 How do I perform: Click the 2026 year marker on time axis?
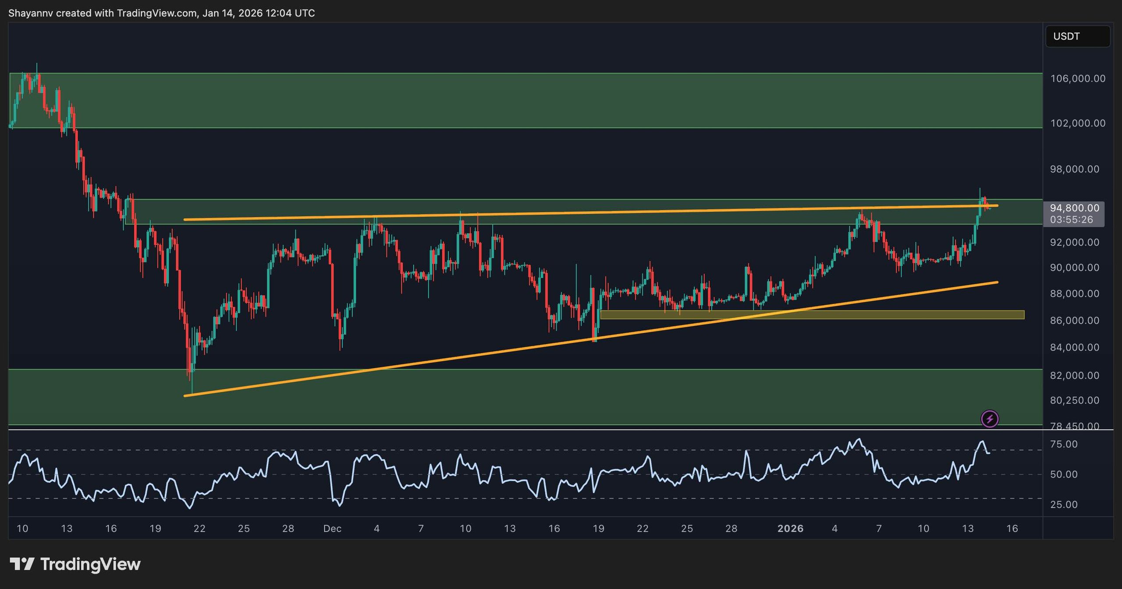coord(790,529)
